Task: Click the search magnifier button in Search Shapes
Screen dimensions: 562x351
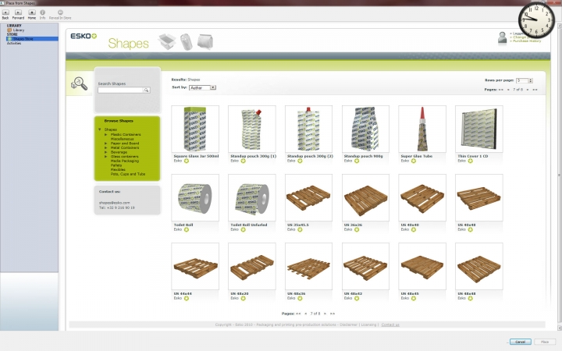Action: click(x=145, y=90)
